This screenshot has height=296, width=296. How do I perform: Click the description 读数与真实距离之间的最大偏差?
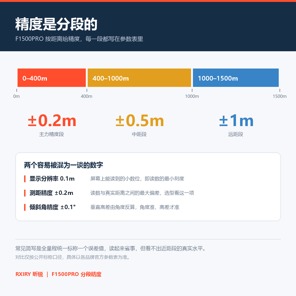coord(142,193)
